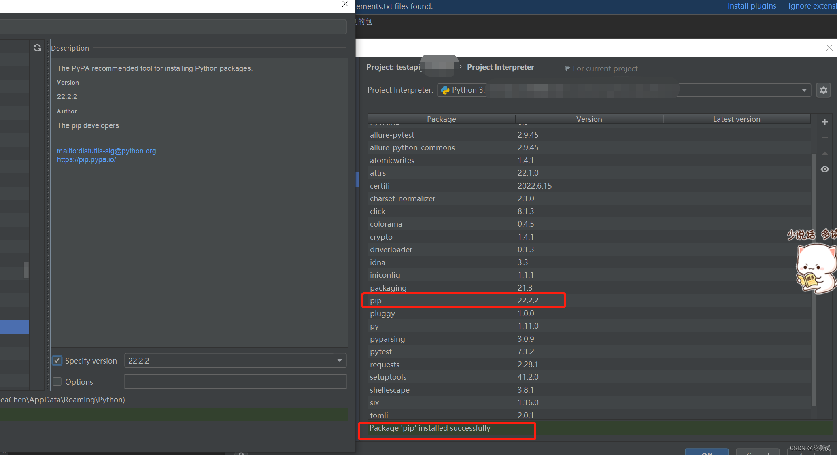Screen dimensions: 837x455
Task: Select the shellescape package row
Action: [589, 390]
